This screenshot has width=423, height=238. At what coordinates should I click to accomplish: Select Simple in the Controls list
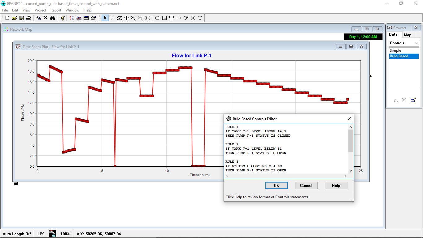[400, 50]
